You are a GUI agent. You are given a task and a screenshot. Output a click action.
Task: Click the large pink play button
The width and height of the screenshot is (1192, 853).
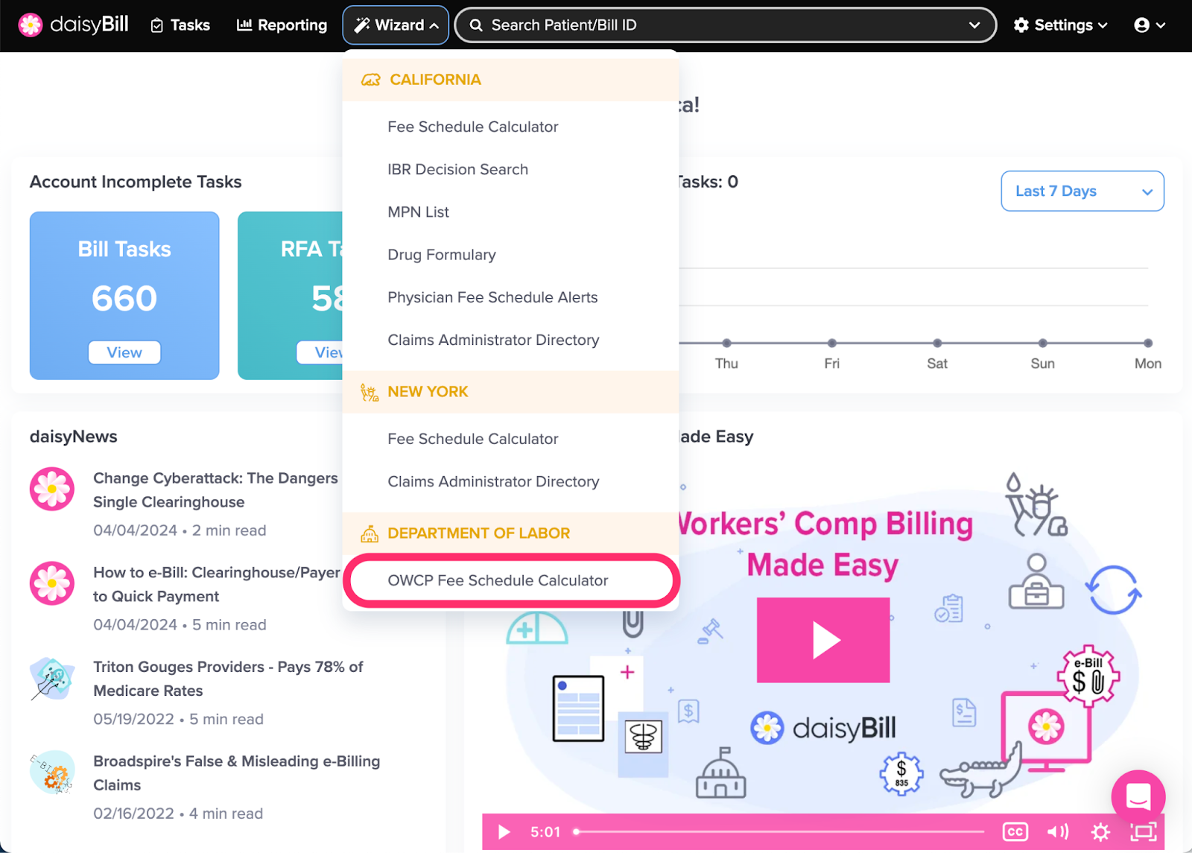click(x=823, y=640)
